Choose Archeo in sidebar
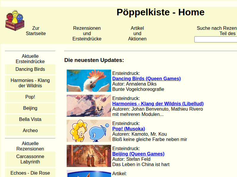 click(x=30, y=130)
